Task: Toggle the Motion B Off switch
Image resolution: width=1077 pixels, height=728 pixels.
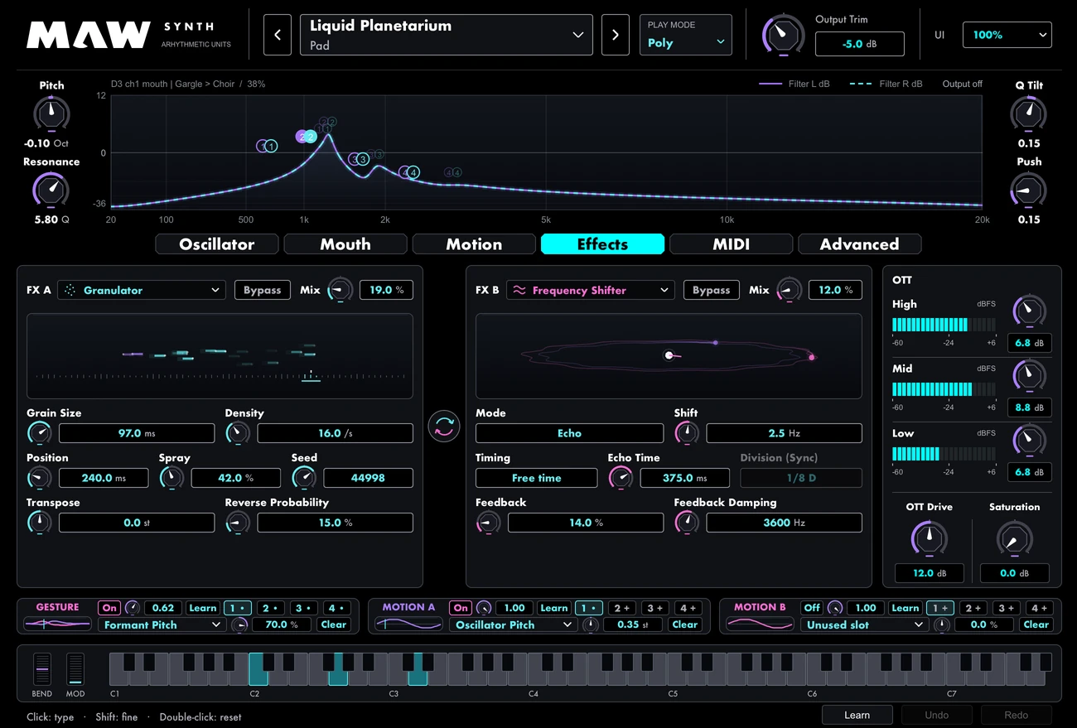Action: point(812,608)
